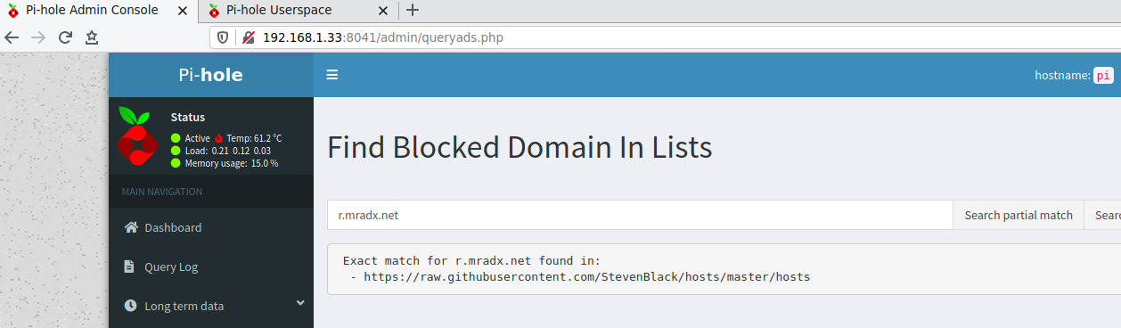Open the Query Log file icon
The height and width of the screenshot is (328, 1121).
(129, 266)
